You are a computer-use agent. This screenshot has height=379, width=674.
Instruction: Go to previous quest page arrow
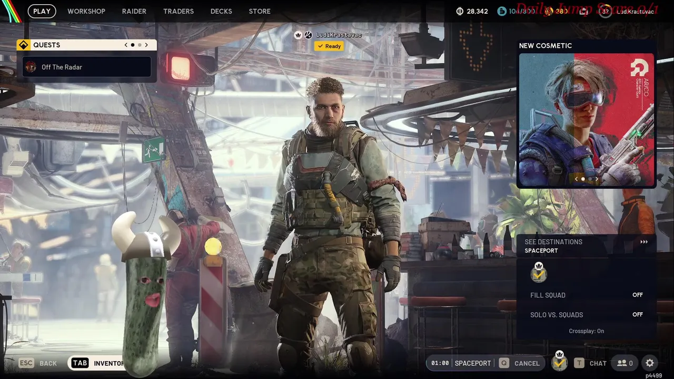pos(126,45)
